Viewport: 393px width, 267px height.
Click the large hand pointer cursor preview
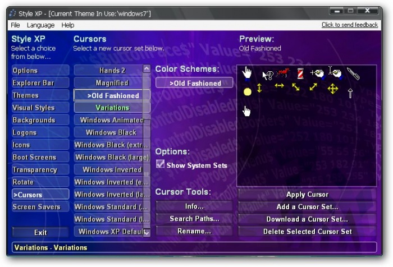coord(247,73)
